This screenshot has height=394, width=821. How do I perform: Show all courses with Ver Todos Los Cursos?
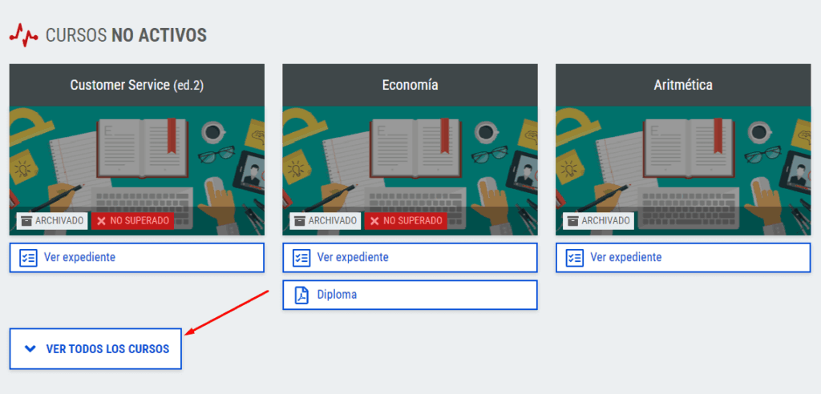click(x=96, y=348)
